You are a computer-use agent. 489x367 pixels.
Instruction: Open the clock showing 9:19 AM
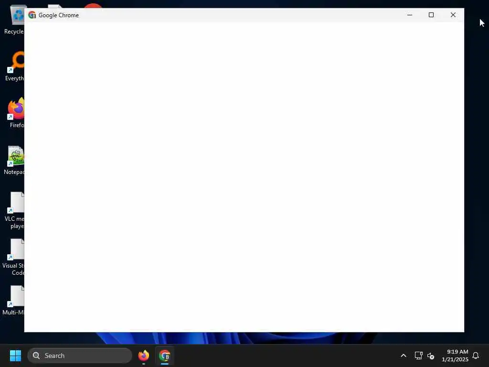click(x=455, y=356)
